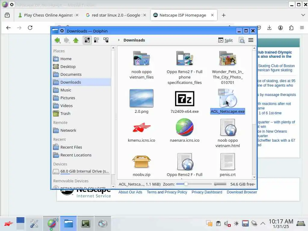Image resolution: width=308 pixels, height=231 pixels.
Task: Click the 54.6 GiB free space indicator
Action: [242, 184]
